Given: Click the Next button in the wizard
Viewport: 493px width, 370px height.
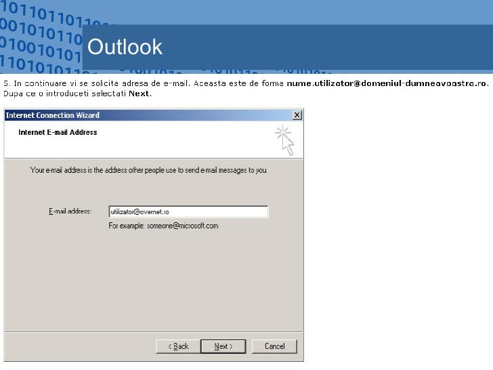Looking at the screenshot, I should [x=223, y=346].
